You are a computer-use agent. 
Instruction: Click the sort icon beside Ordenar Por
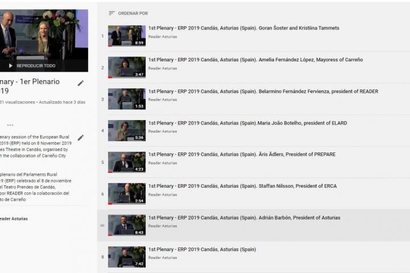[x=112, y=13]
